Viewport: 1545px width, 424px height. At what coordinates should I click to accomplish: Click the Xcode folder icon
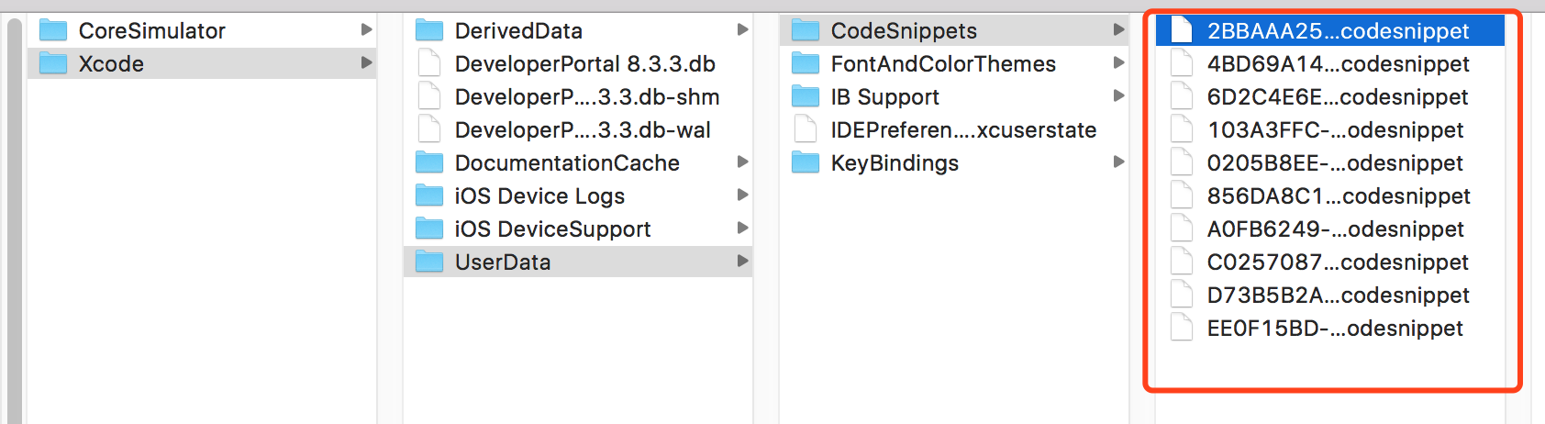coord(53,64)
